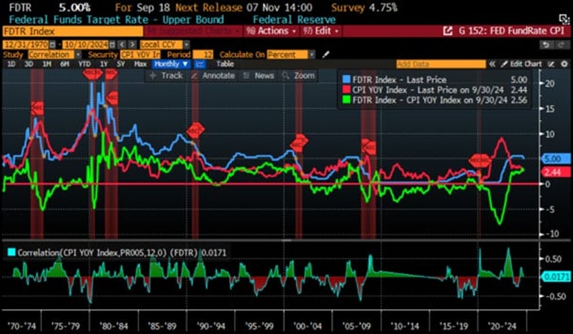Switch to line chart view icon

coord(200,64)
